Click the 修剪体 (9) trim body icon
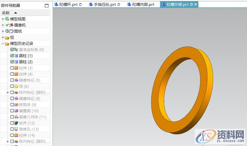The width and height of the screenshot is (247, 146). (16, 104)
